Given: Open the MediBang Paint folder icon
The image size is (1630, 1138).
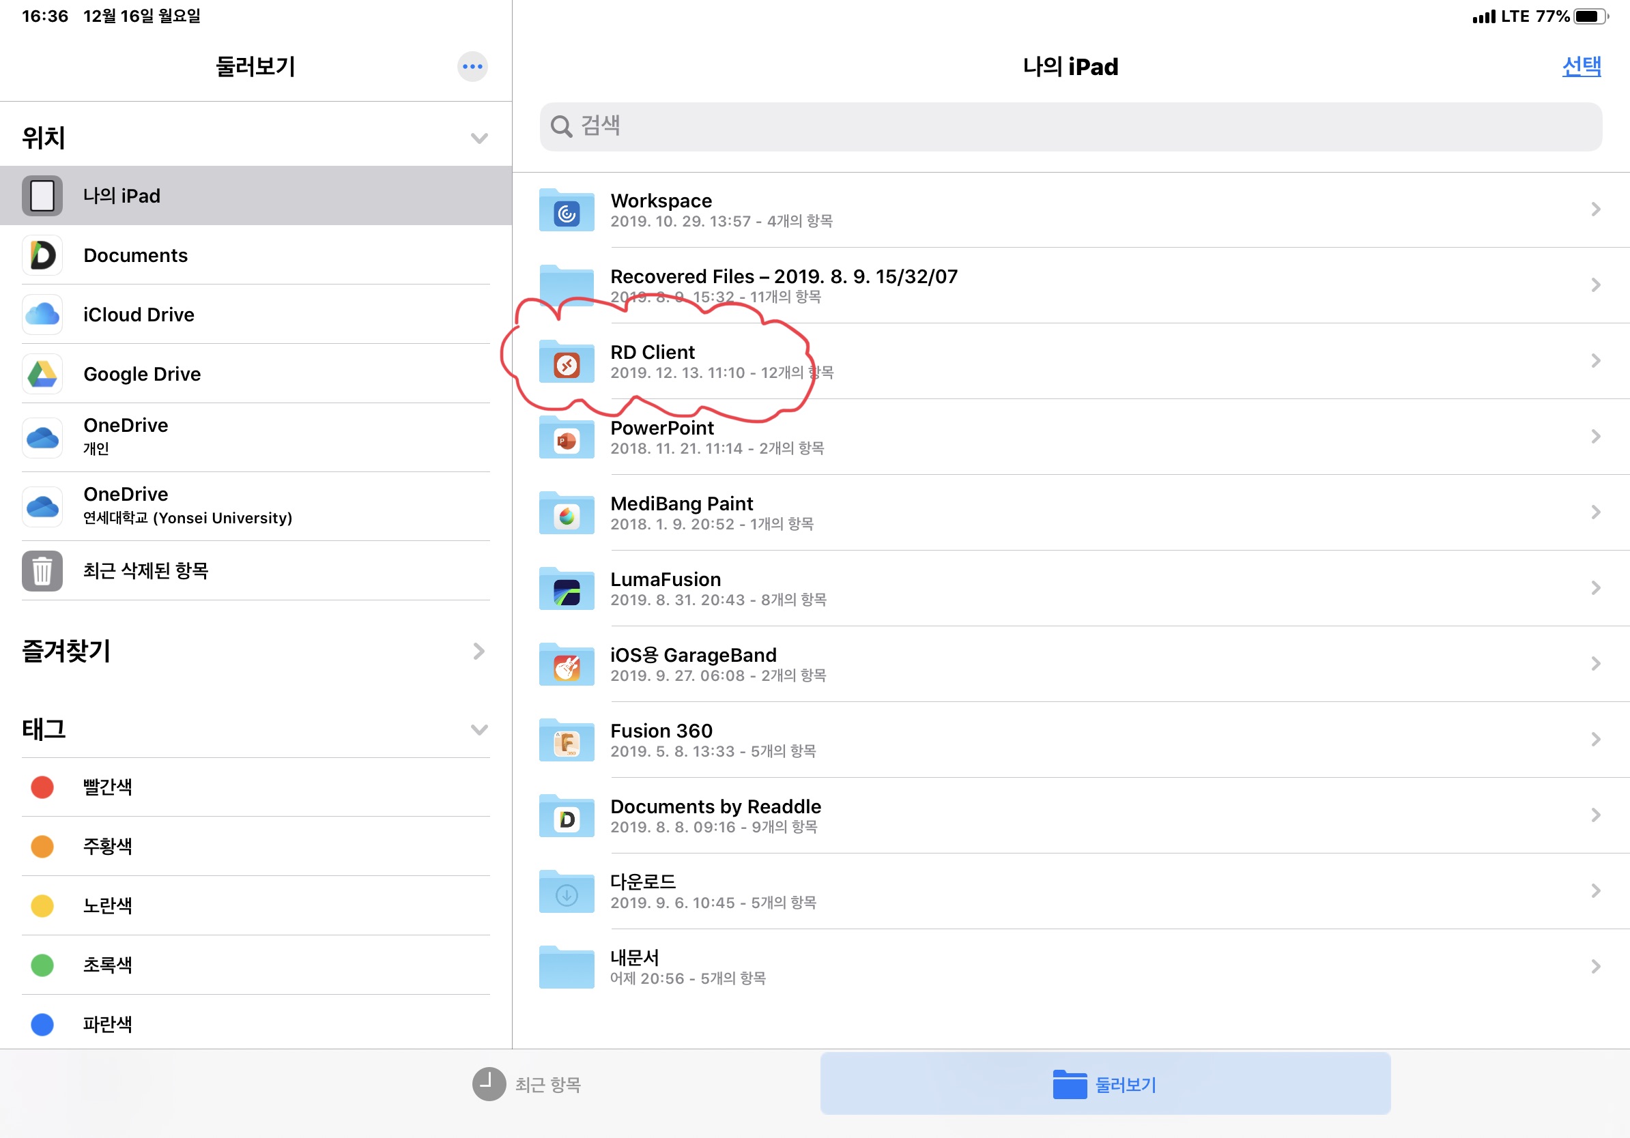Looking at the screenshot, I should (566, 514).
